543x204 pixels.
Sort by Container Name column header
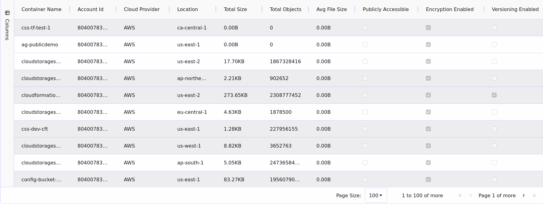coord(41,9)
